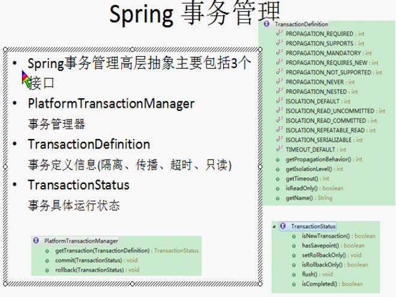396x297 pixels.
Task: Select the ISOLATION_READ_COMMITTED field icon
Action: (280, 120)
